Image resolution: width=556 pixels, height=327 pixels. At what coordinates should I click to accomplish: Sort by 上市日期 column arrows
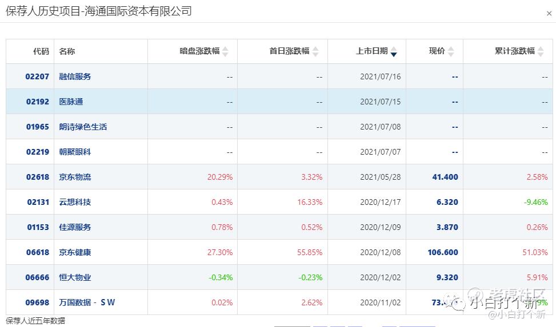click(394, 51)
